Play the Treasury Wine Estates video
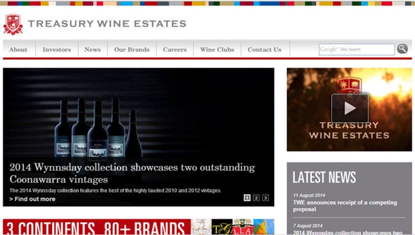Image resolution: width=415 pixels, height=235 pixels. click(x=350, y=108)
